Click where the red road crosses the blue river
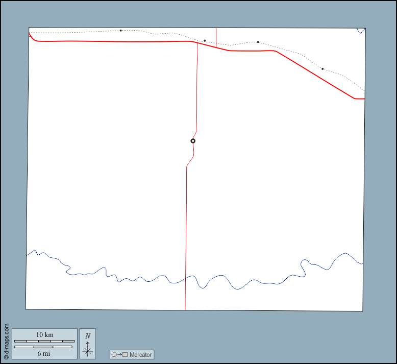 [x=186, y=278]
